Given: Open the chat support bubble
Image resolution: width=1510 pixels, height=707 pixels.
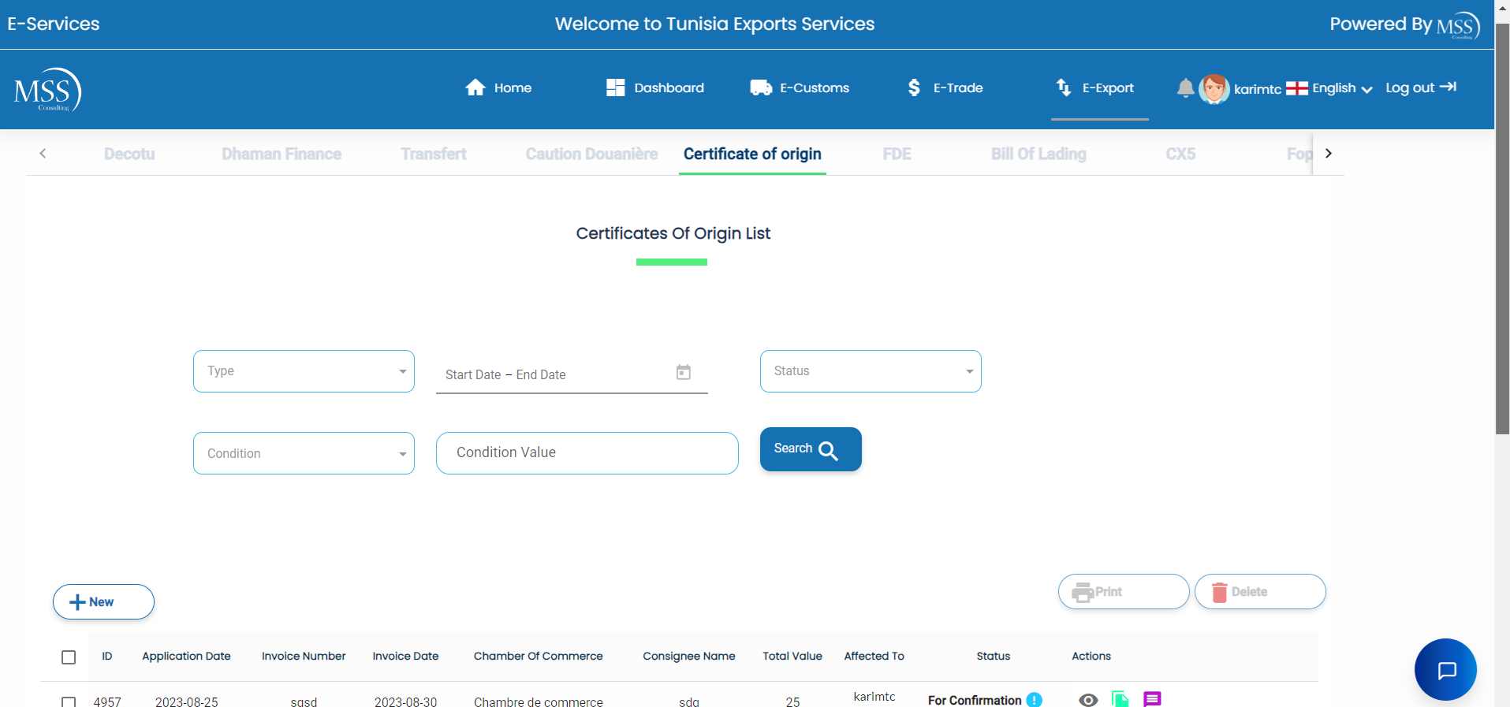Looking at the screenshot, I should (1445, 670).
